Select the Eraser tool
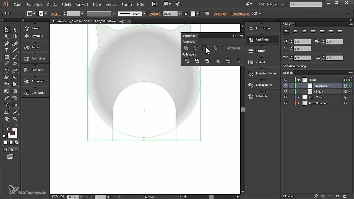 point(15,64)
